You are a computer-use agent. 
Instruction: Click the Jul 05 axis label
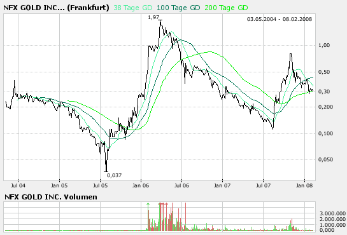100,185
